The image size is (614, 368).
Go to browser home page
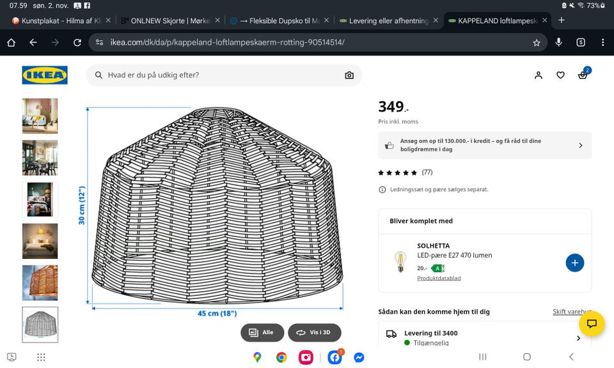tap(11, 43)
